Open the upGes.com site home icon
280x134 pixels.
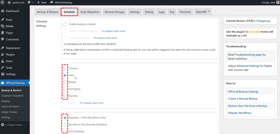[9, 3]
